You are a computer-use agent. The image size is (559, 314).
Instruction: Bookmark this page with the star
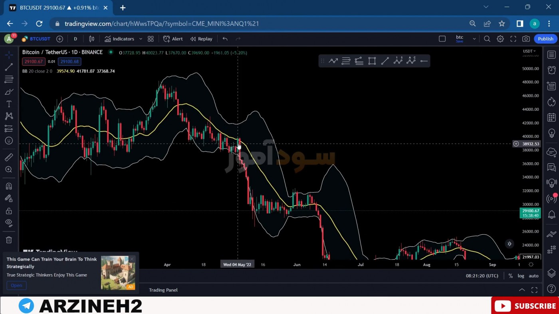[502, 24]
